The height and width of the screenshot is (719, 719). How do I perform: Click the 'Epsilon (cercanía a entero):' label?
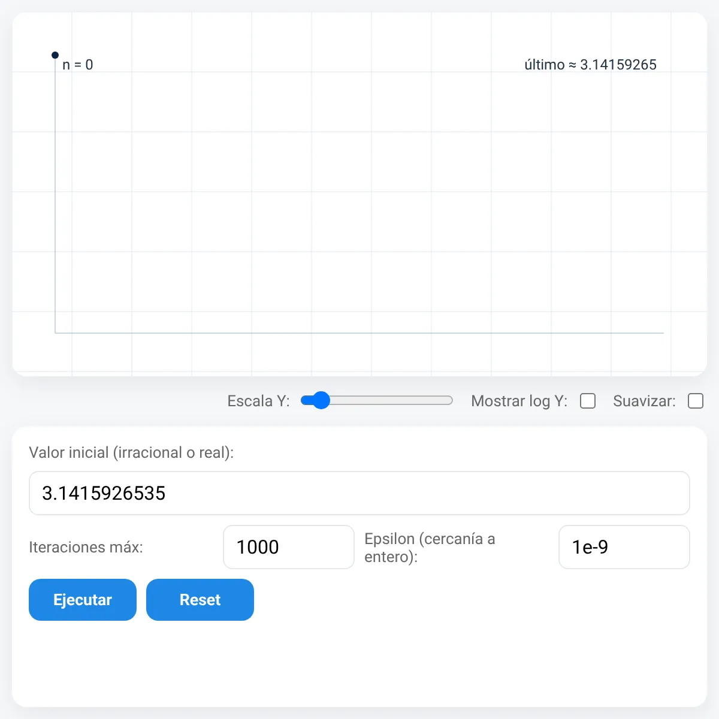tap(430, 548)
